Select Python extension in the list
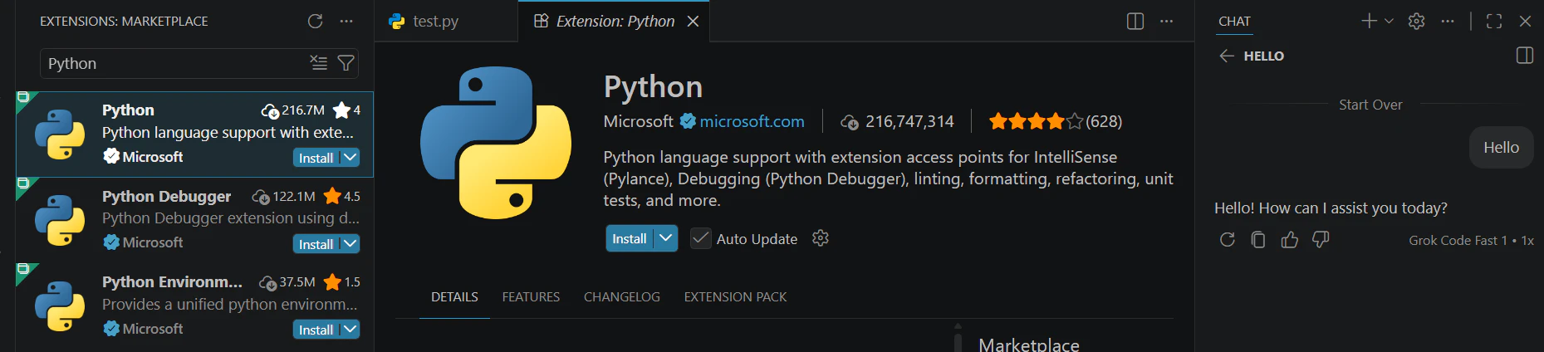The height and width of the screenshot is (352, 1544). pos(194,134)
